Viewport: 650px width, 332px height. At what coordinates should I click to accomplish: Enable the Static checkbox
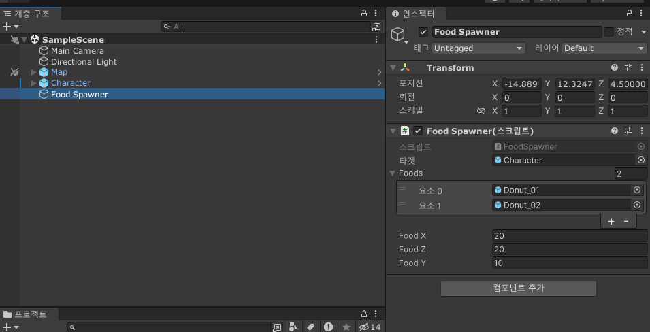[x=609, y=32]
